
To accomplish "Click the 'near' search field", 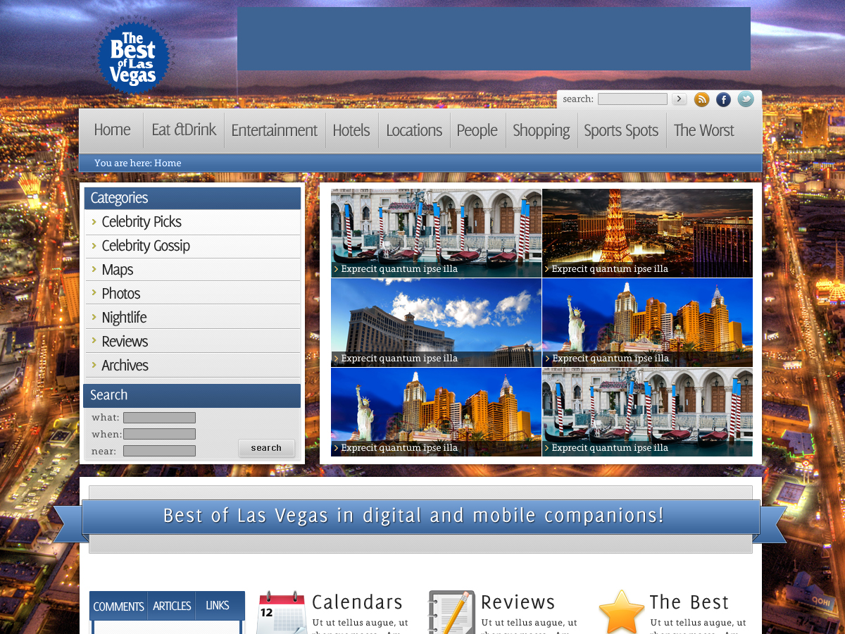I will tap(159, 451).
